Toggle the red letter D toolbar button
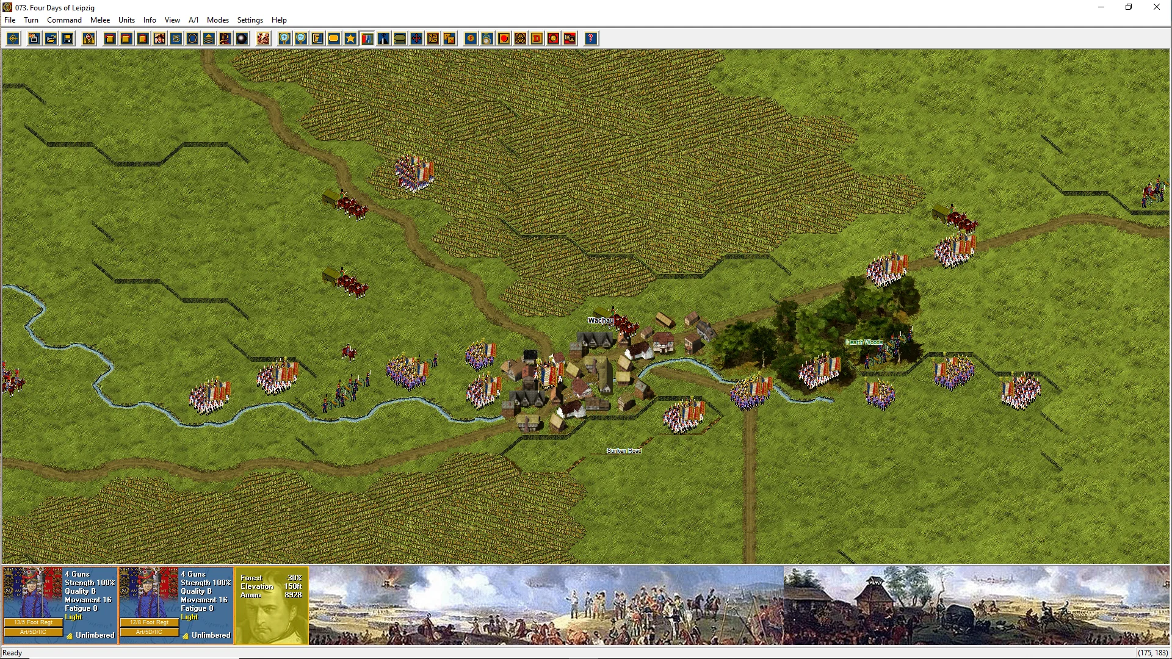Screen dimensions: 1172x659 tap(537, 38)
